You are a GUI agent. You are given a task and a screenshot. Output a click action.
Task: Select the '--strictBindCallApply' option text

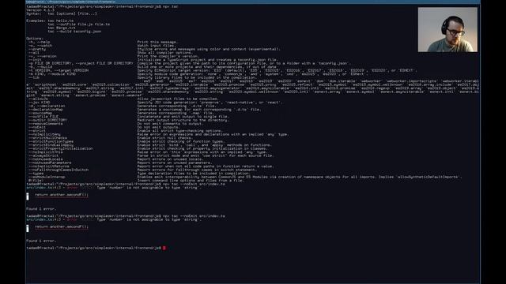(x=51, y=145)
